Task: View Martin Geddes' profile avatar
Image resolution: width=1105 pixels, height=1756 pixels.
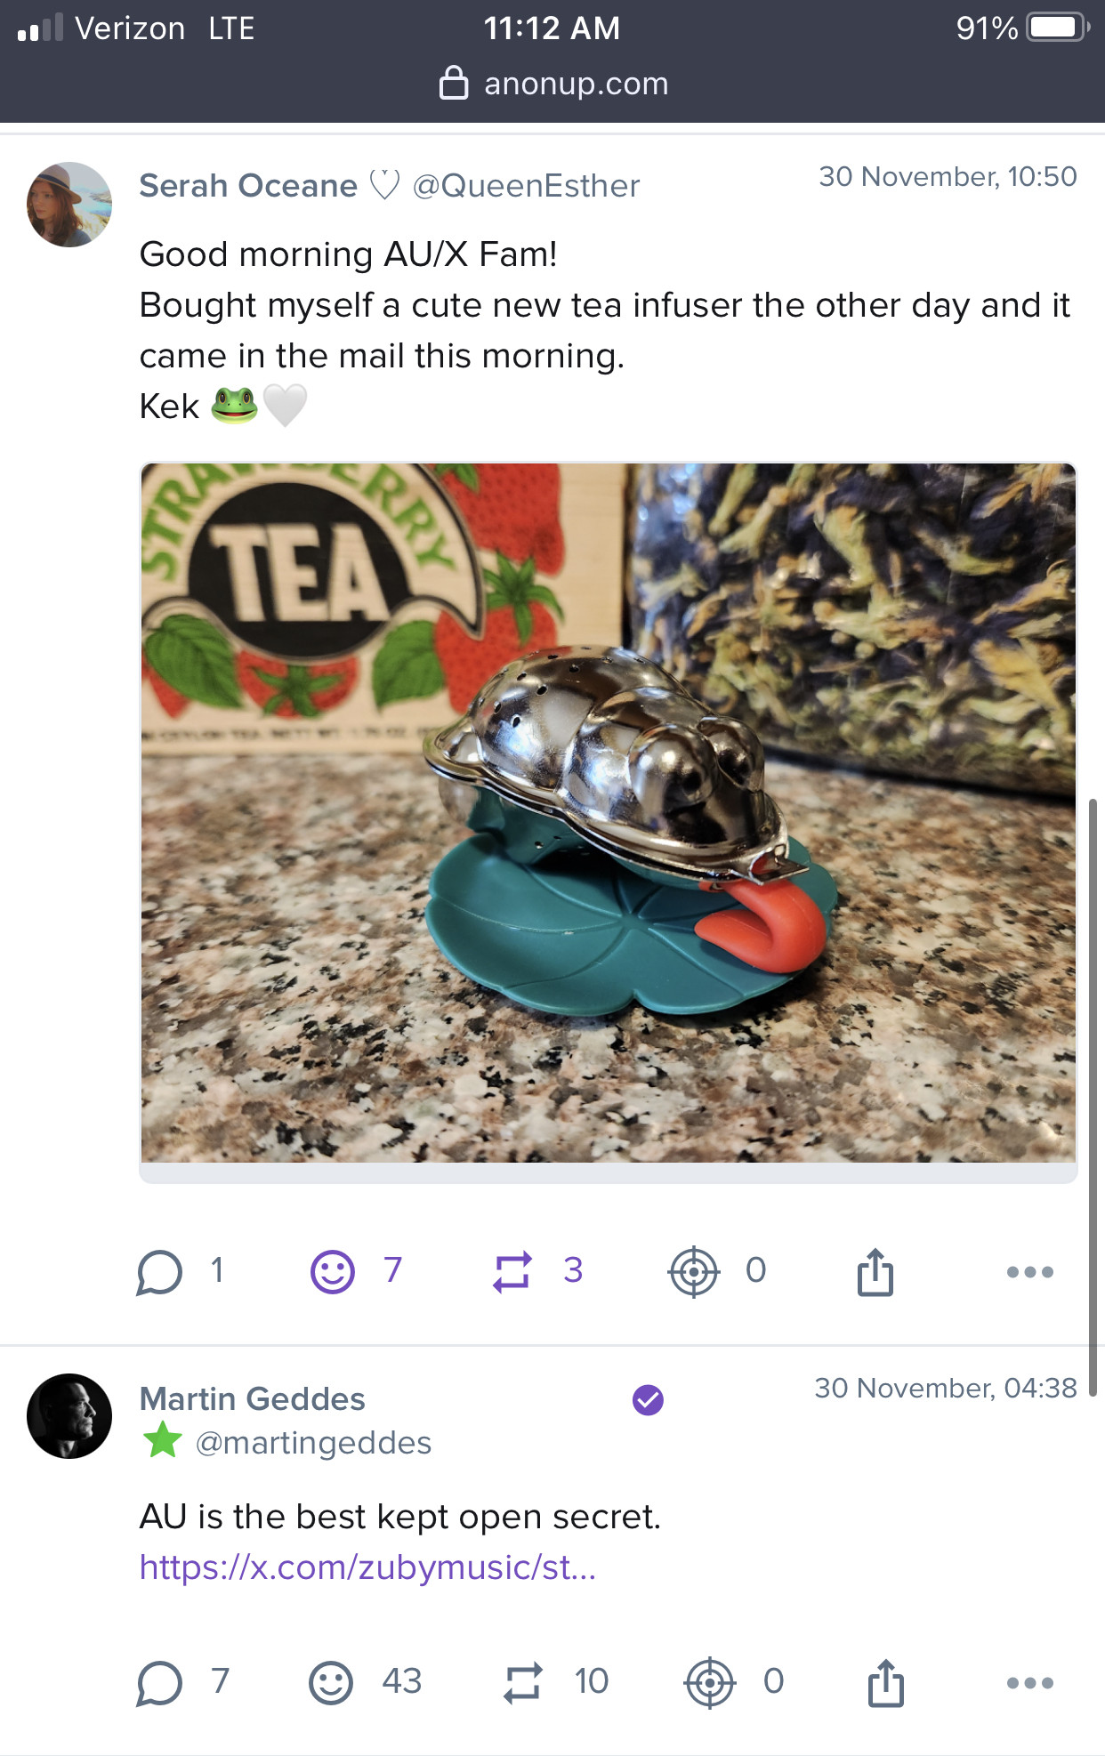Action: (69, 1416)
